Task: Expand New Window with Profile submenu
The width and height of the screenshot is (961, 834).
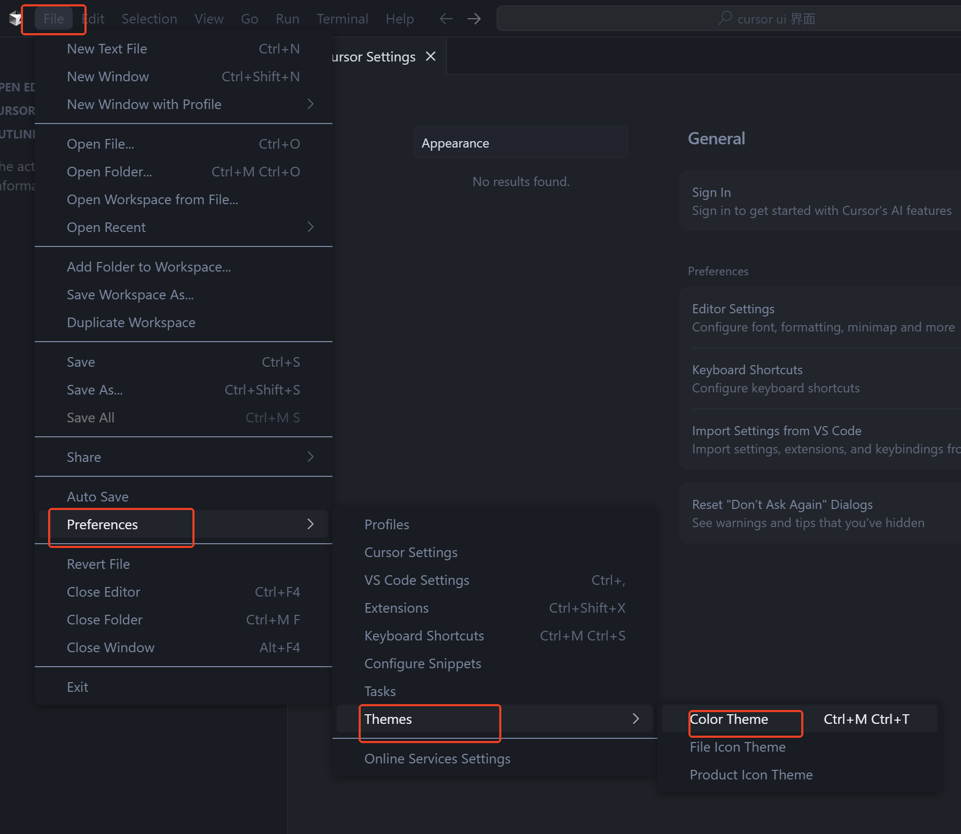Action: pos(183,104)
